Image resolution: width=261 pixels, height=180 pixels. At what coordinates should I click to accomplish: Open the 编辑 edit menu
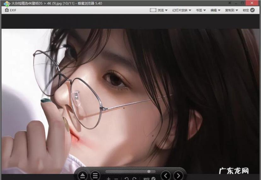point(215,10)
